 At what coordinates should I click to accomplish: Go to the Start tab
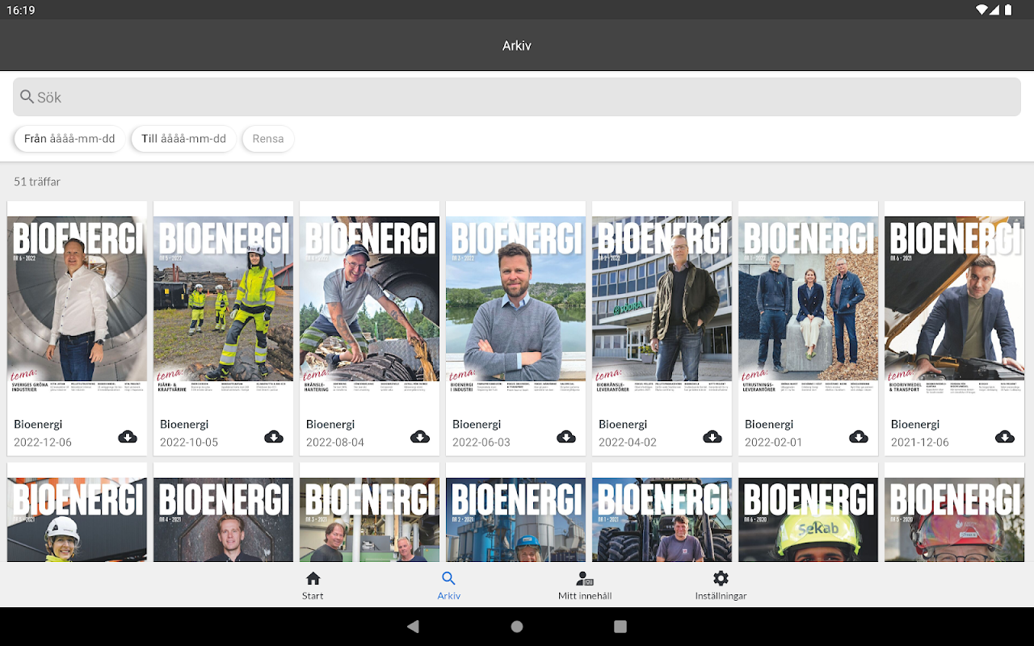[313, 586]
